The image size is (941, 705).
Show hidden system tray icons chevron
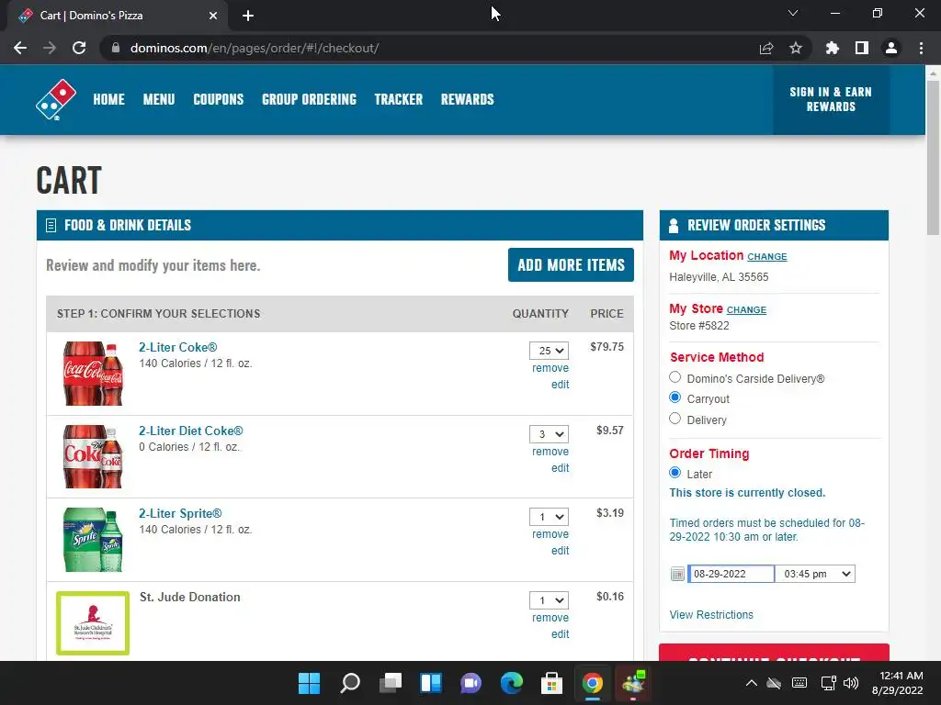(751, 683)
